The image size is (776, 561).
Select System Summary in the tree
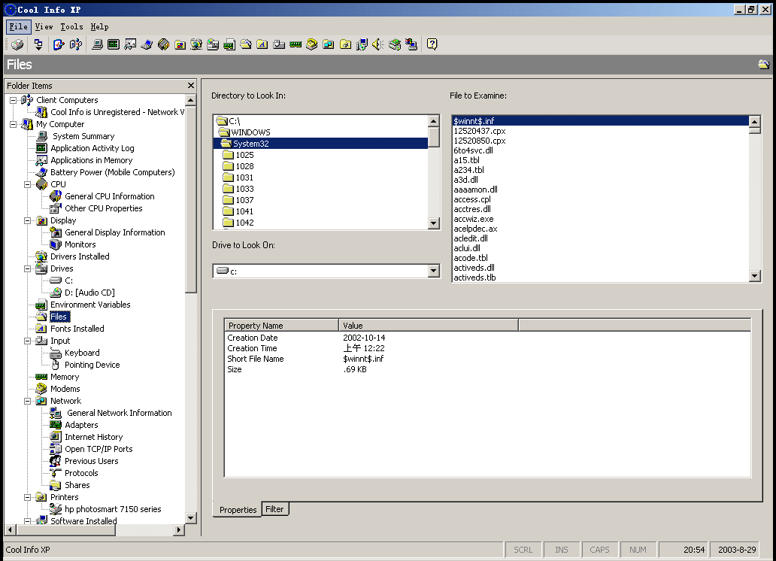(x=83, y=136)
